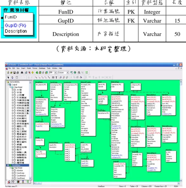Open the Model menu
The height and width of the screenshot is (188, 186).
pyautogui.click(x=29, y=68)
